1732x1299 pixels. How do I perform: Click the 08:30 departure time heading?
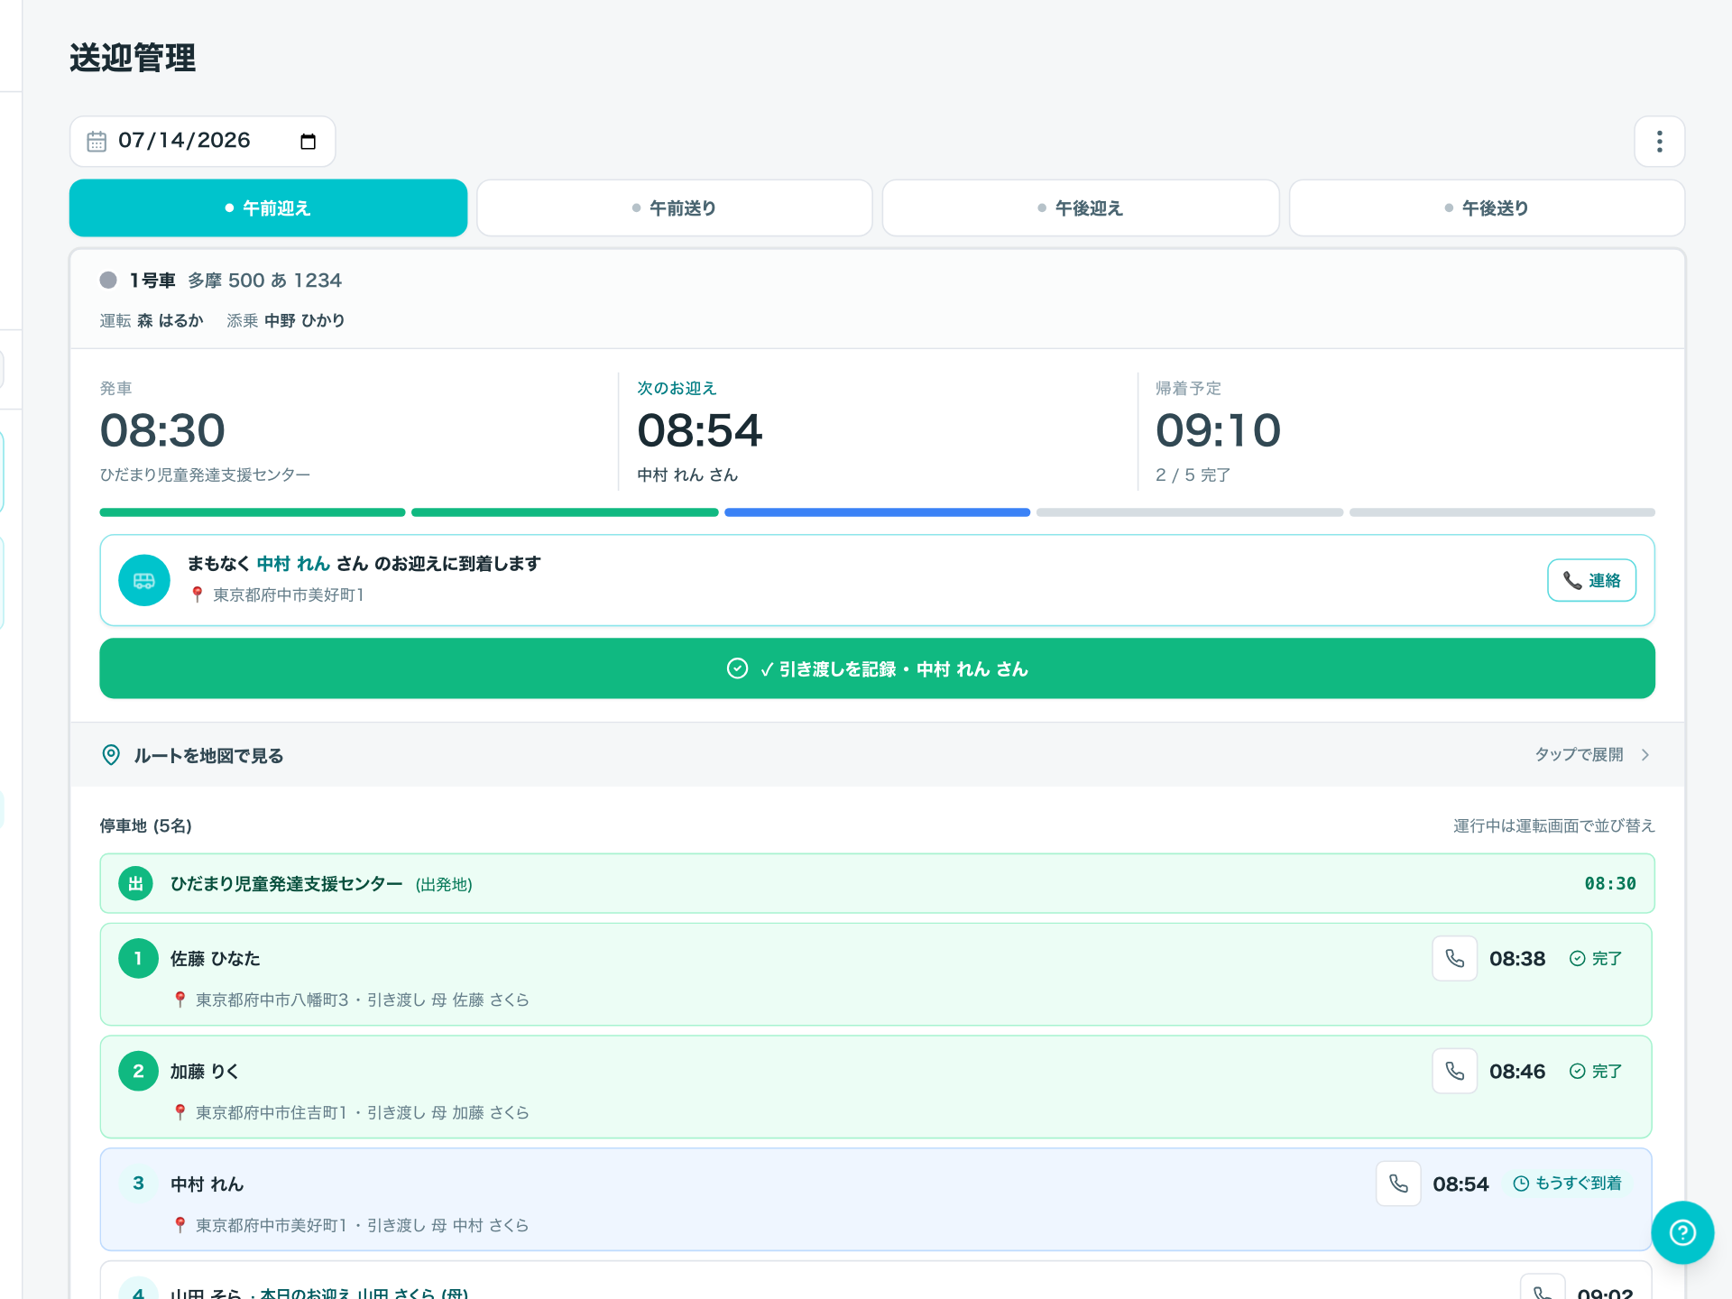pos(162,430)
